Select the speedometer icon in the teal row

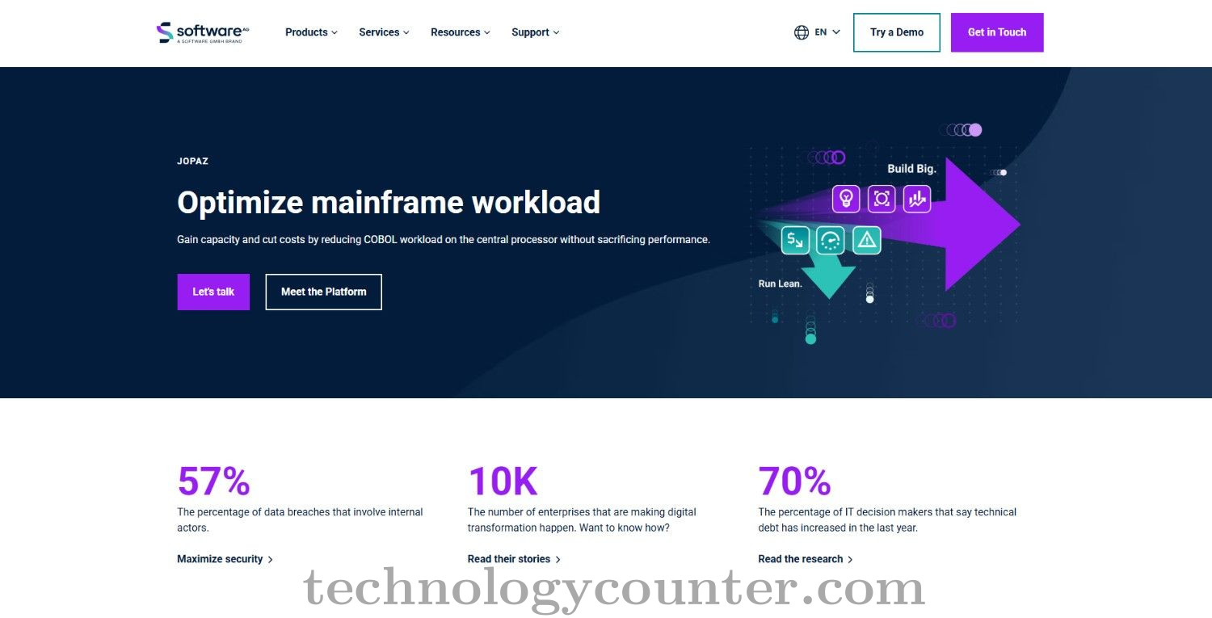(x=831, y=240)
